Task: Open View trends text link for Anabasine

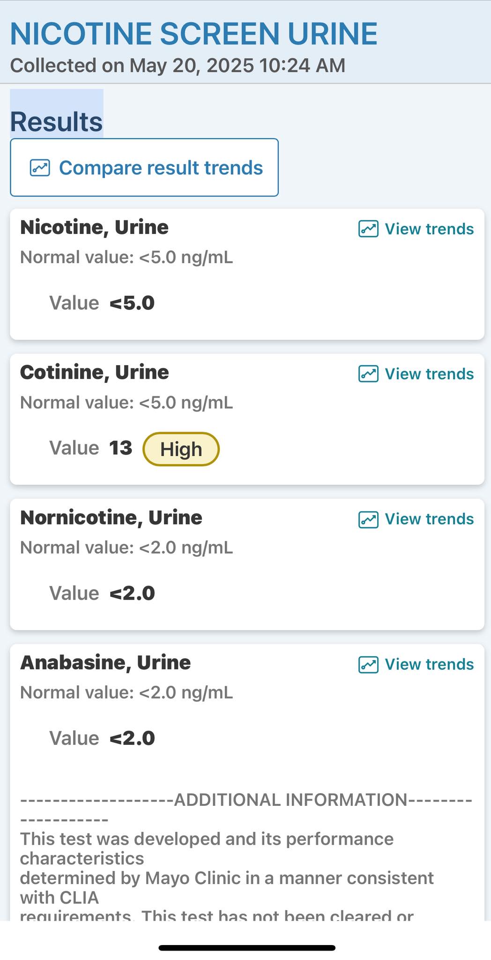Action: coord(429,664)
